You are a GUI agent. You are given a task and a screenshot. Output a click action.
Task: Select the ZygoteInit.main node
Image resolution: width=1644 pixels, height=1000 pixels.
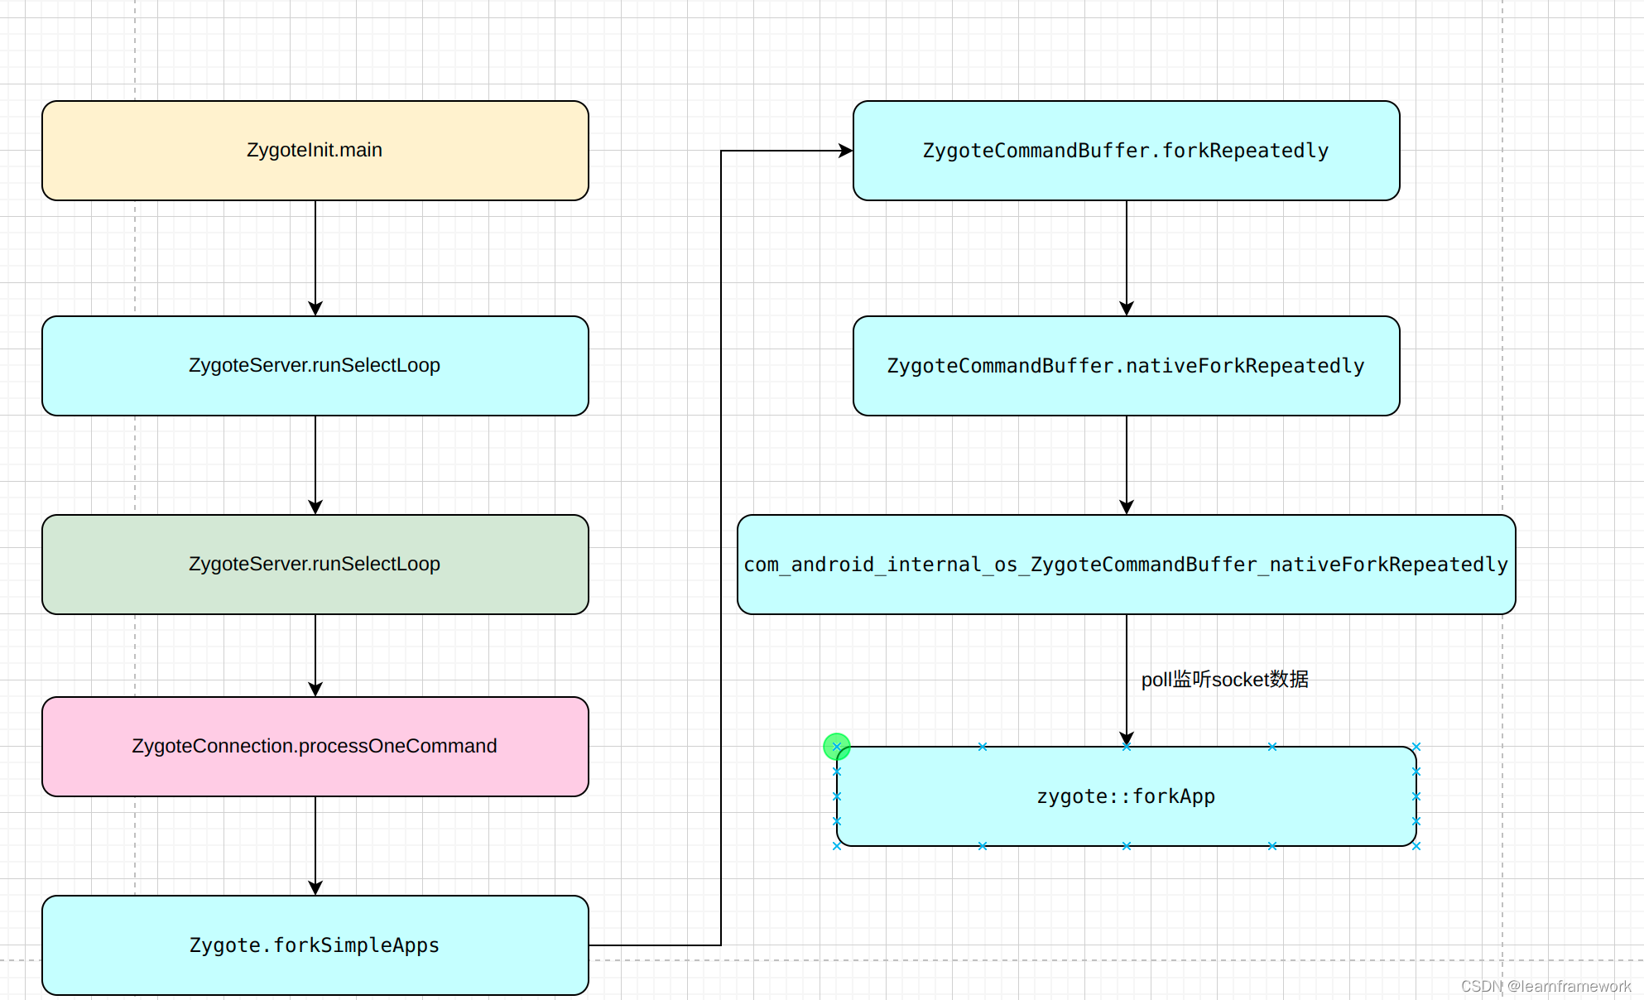(x=315, y=151)
